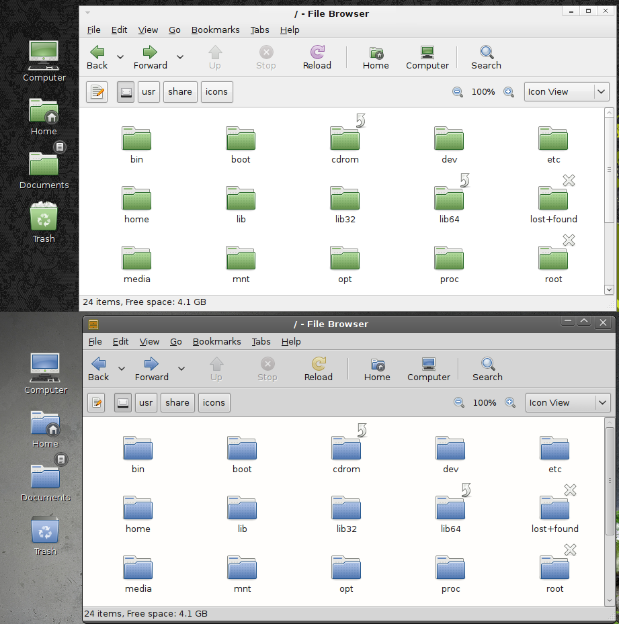Select green etc folder in top window
Image resolution: width=619 pixels, height=624 pixels.
tap(553, 138)
